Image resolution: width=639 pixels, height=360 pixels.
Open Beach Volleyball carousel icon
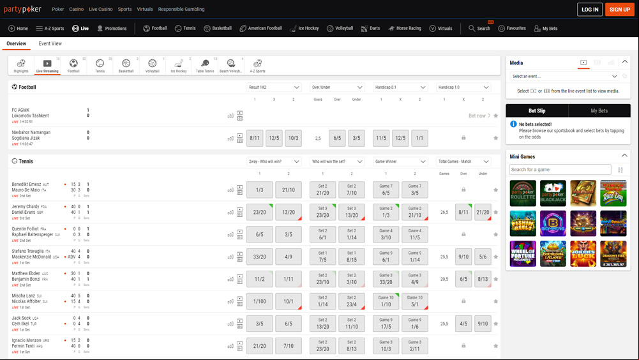pos(230,66)
